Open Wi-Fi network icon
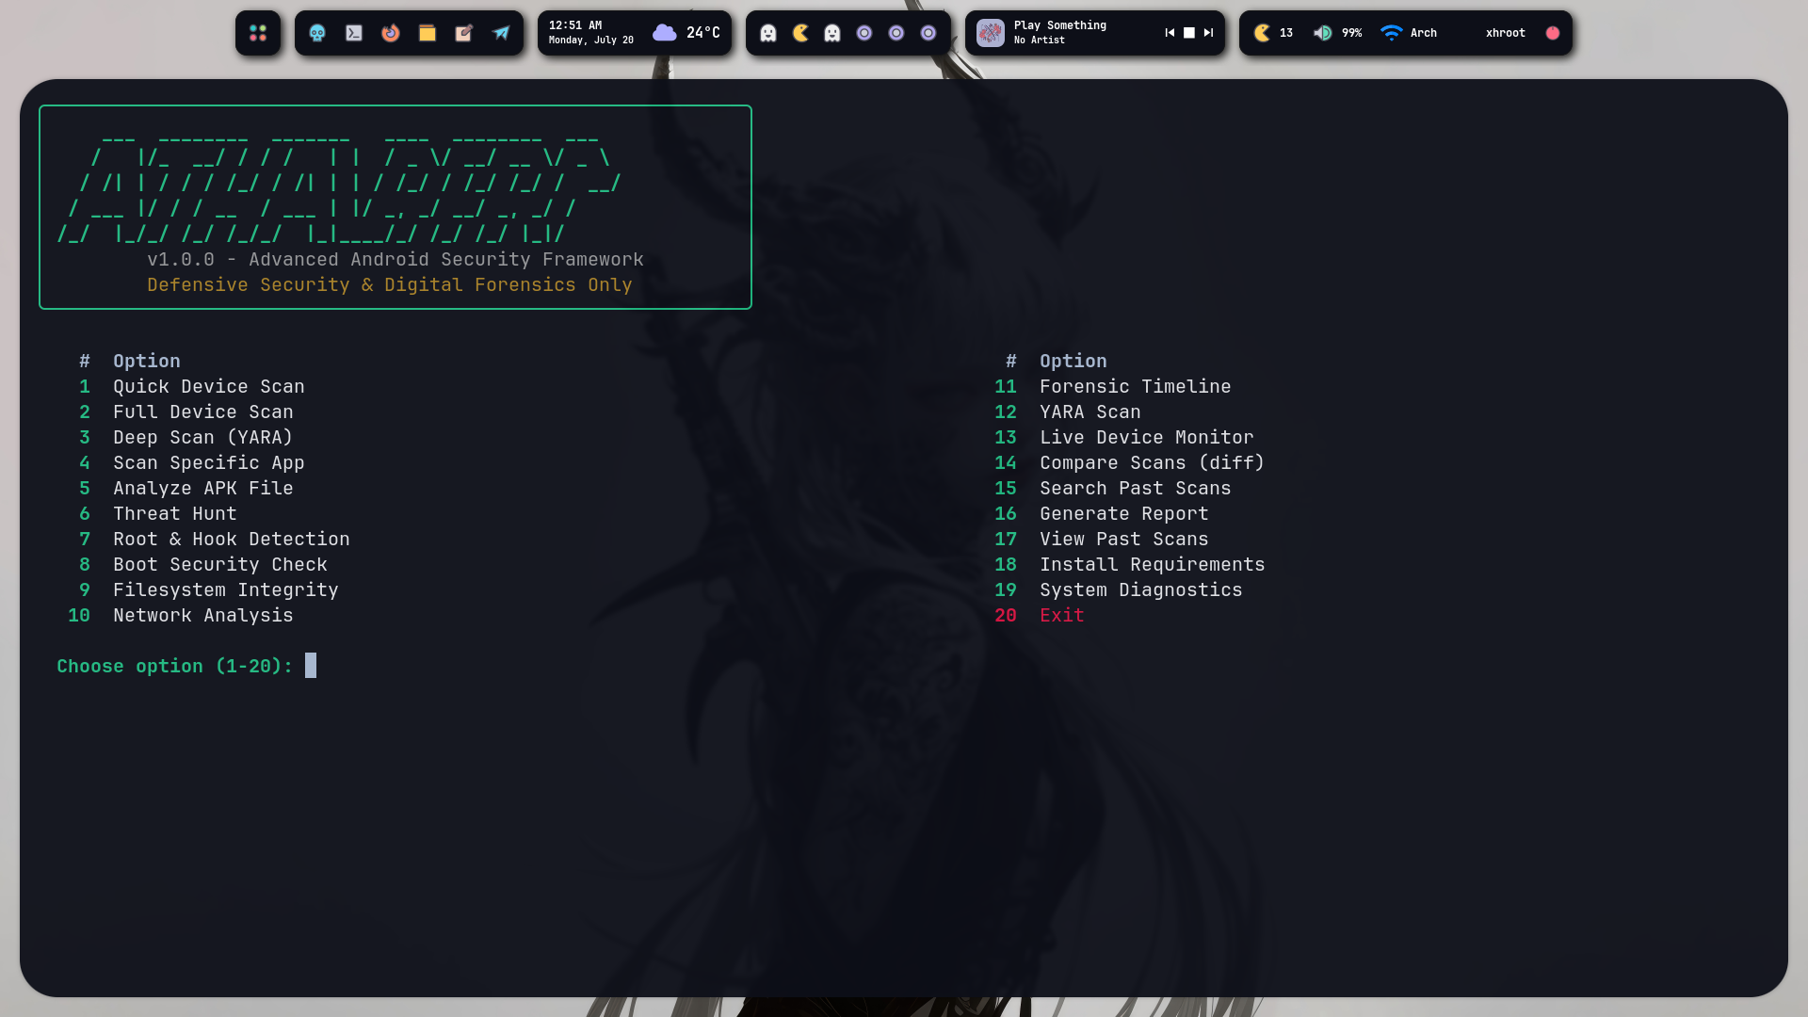Viewport: 1808px width, 1017px height. [x=1391, y=33]
